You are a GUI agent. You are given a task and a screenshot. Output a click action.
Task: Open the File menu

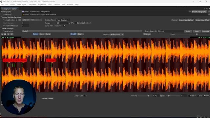click(x=2, y=5)
